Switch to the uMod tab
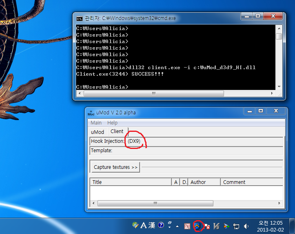 pos(98,132)
